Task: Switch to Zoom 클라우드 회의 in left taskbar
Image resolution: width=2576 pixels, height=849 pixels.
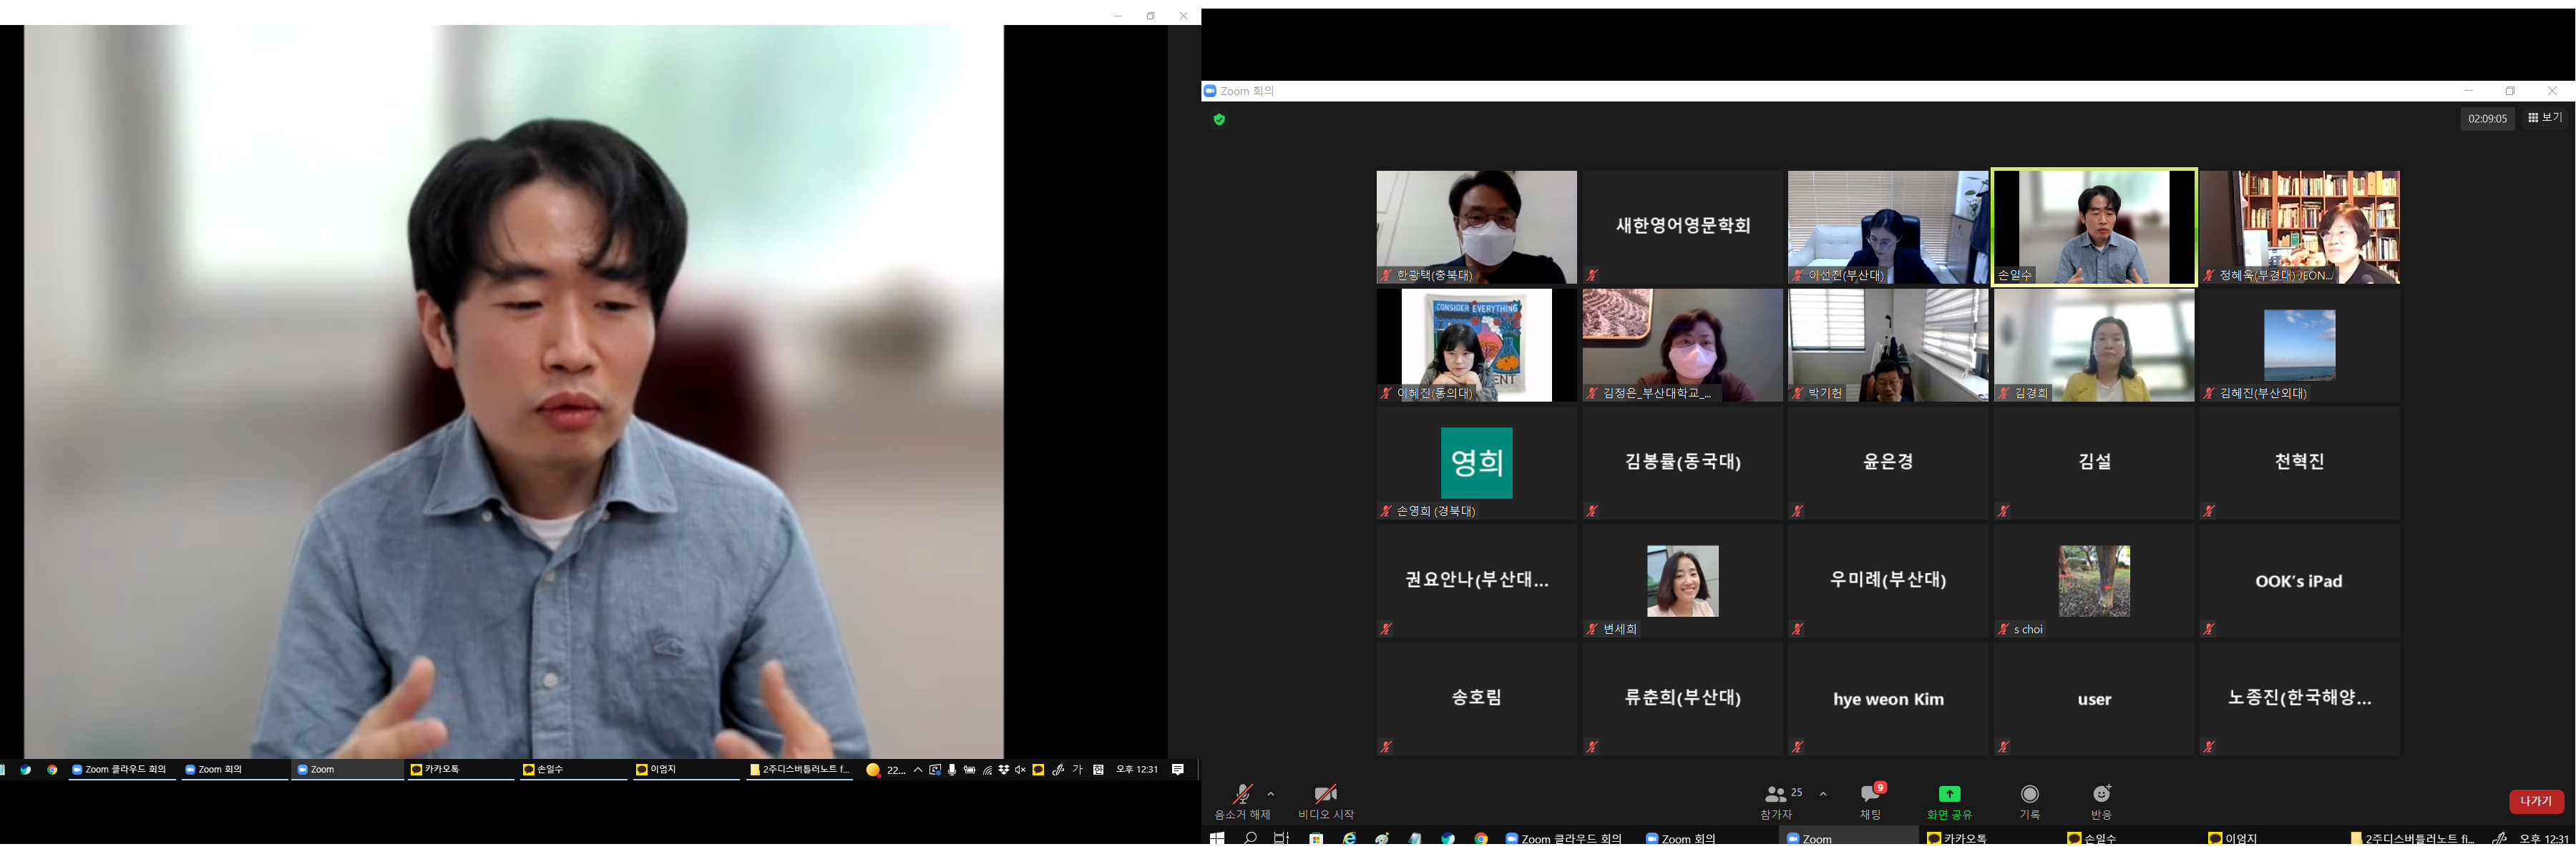Action: pyautogui.click(x=120, y=769)
